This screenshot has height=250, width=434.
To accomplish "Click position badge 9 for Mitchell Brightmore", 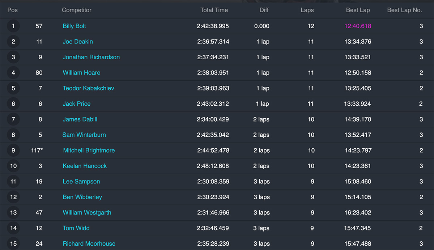I will 13,151.
